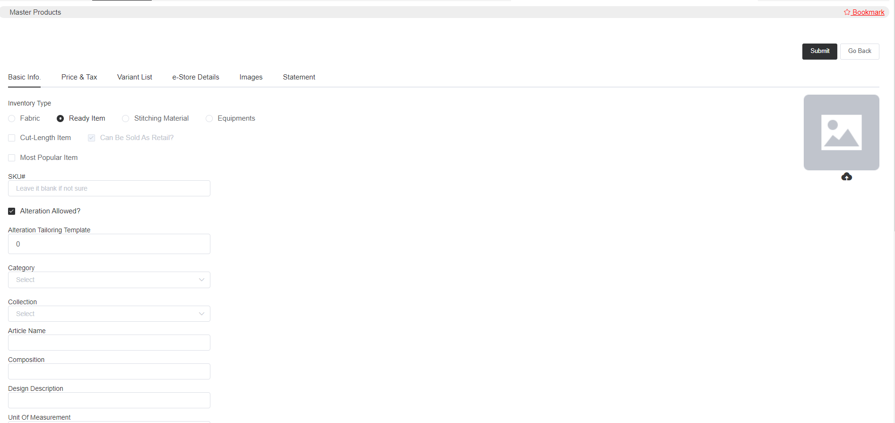Choose Equipments inventory type
Viewport: 895px width, 423px height.
(209, 119)
